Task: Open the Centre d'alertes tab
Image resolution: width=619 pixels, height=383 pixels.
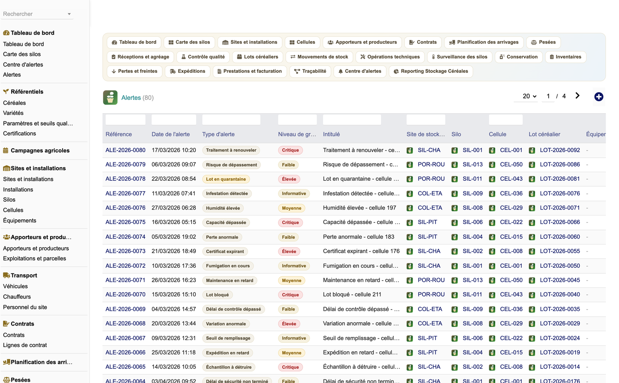Action: [360, 72]
